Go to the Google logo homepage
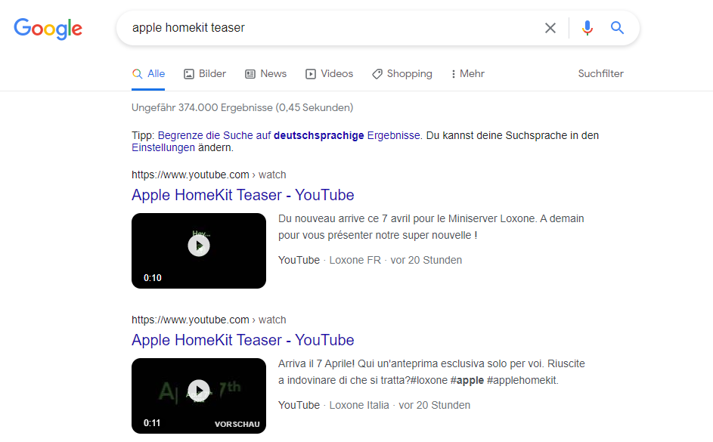Viewport: 713px width, 442px height. coord(48,29)
